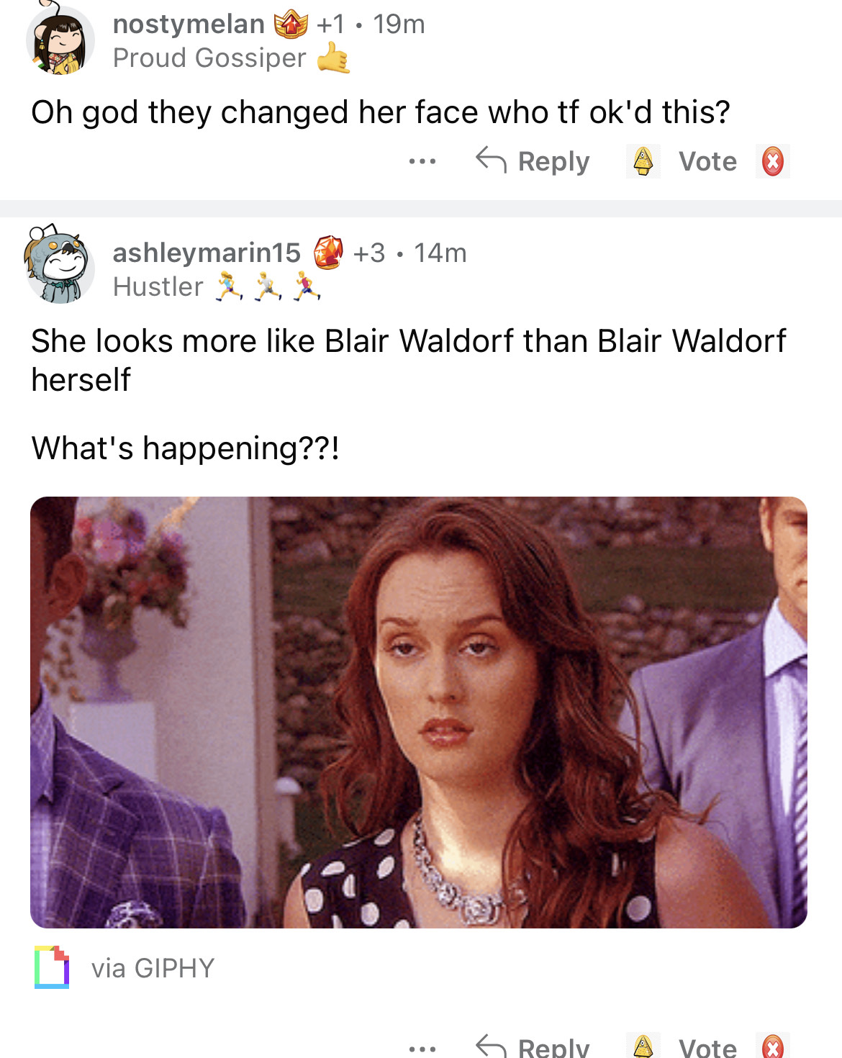Reply to nostymelan's comment
Image resolution: width=842 pixels, height=1058 pixels.
533,161
